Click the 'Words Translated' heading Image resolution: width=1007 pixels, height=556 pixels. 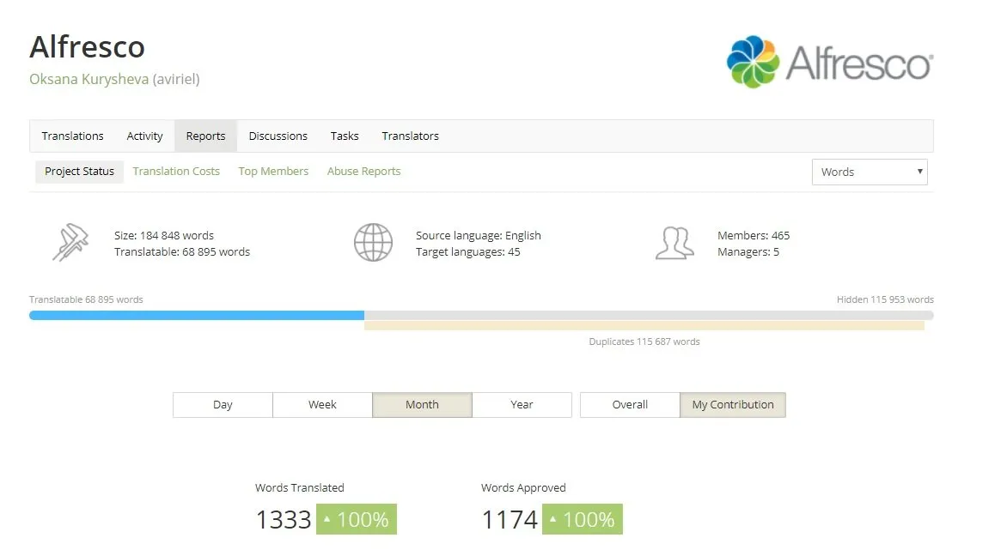click(299, 487)
